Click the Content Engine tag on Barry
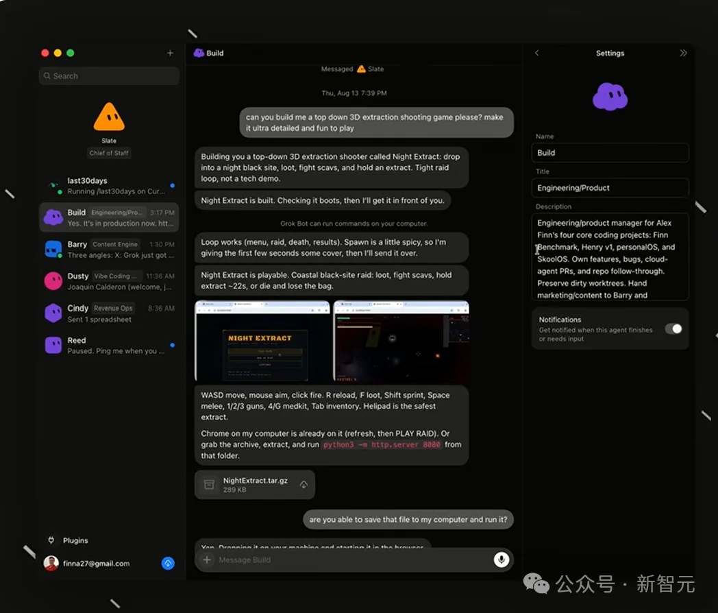Screen dimensions: 718x613 (115, 244)
